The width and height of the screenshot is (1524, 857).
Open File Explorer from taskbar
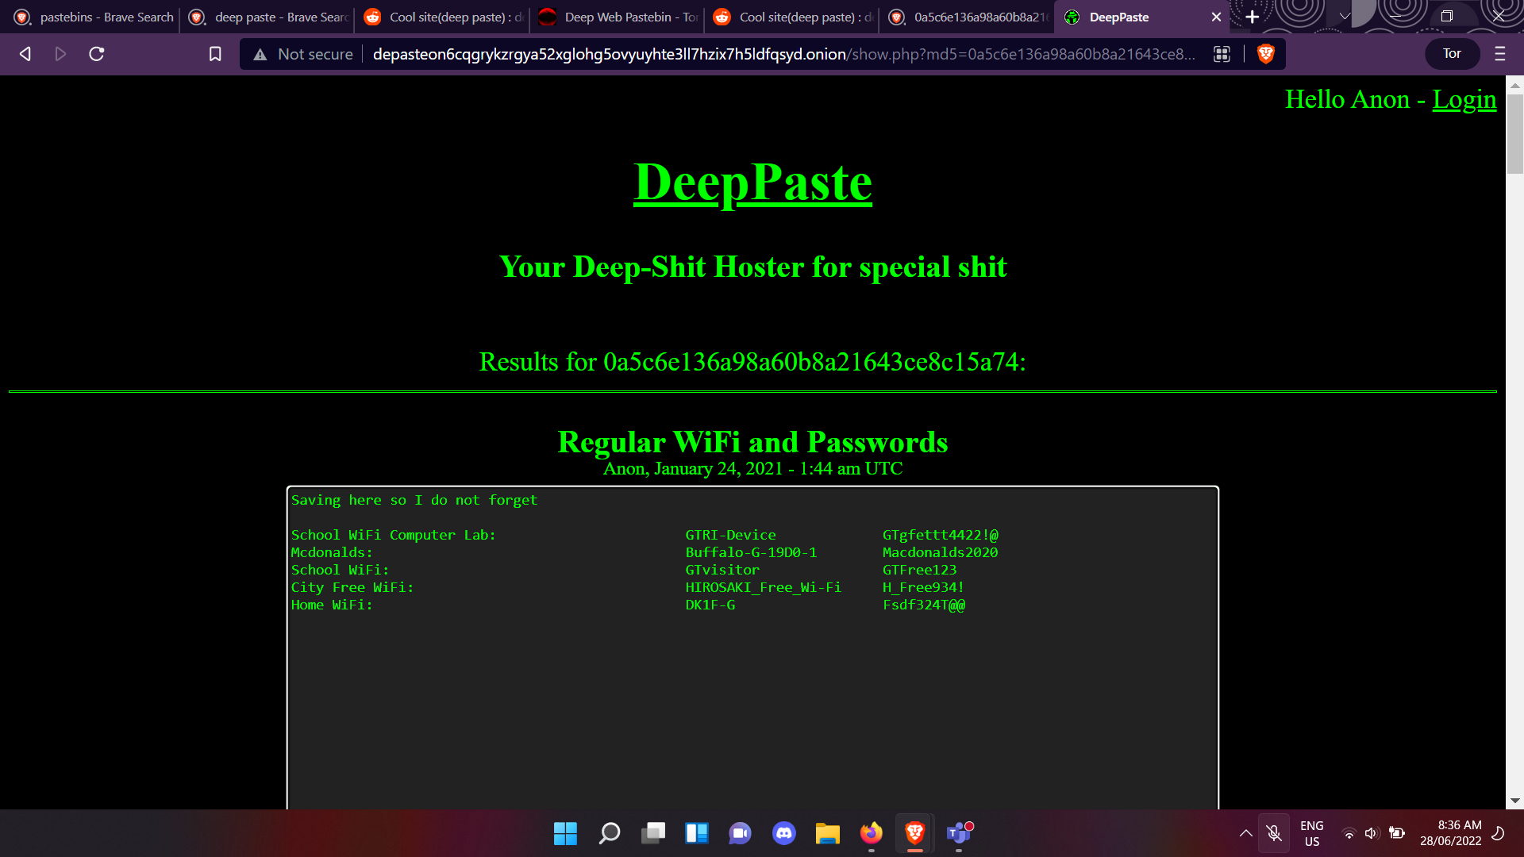[827, 833]
